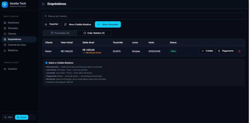Image resolution: width=250 pixels, height=123 pixels.
Task: Click the Status column header
Action: click(173, 42)
